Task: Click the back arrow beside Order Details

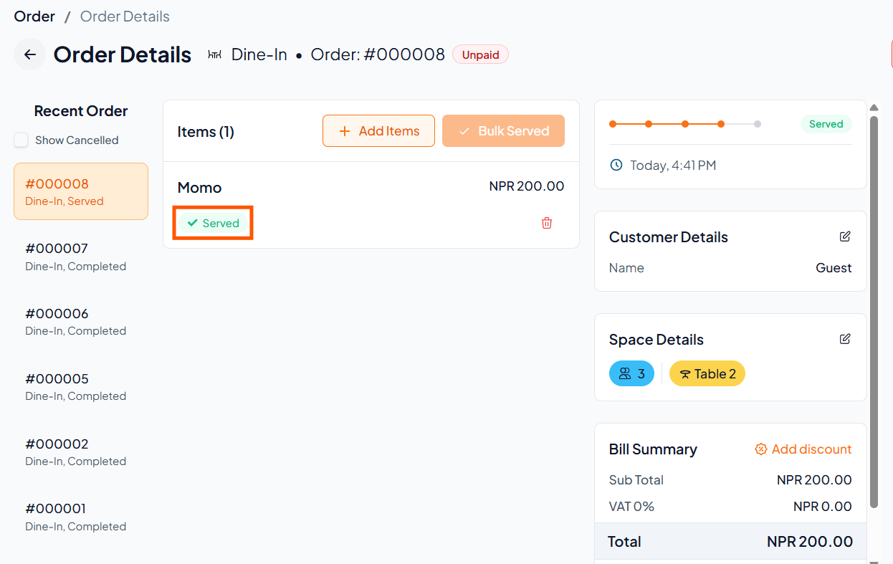Action: [x=29, y=54]
